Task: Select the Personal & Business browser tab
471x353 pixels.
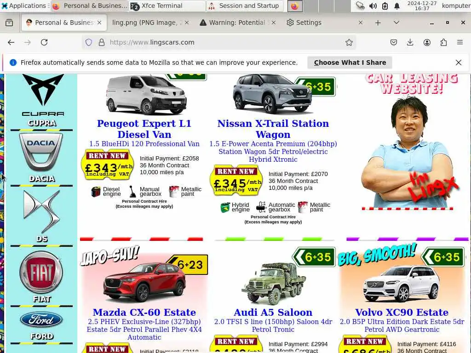Action: click(x=63, y=23)
